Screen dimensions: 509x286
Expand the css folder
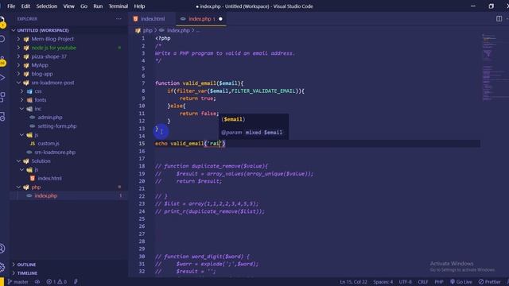point(38,91)
